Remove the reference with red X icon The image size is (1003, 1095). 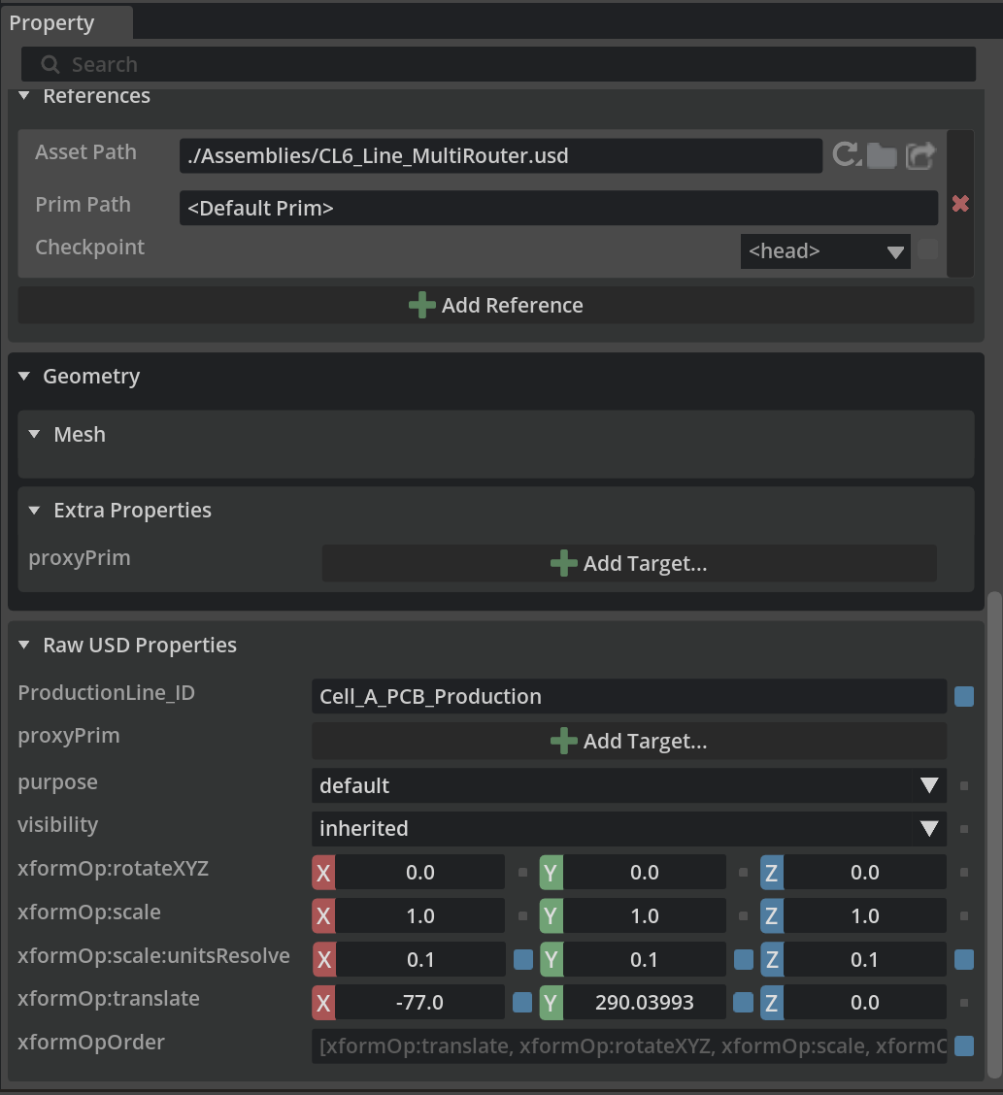coord(960,204)
